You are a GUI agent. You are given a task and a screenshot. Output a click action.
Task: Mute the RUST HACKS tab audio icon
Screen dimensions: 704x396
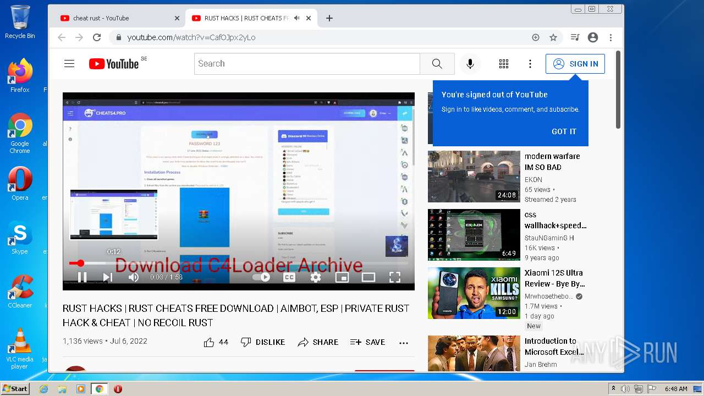[297, 18]
